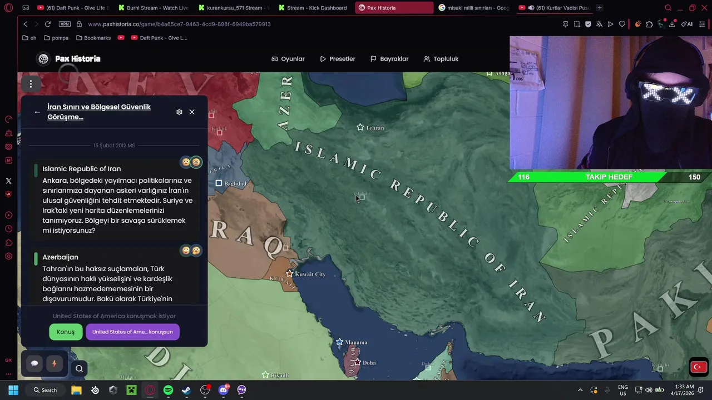The width and height of the screenshot is (712, 400).
Task: Select Manama star on the map
Action: 339,342
